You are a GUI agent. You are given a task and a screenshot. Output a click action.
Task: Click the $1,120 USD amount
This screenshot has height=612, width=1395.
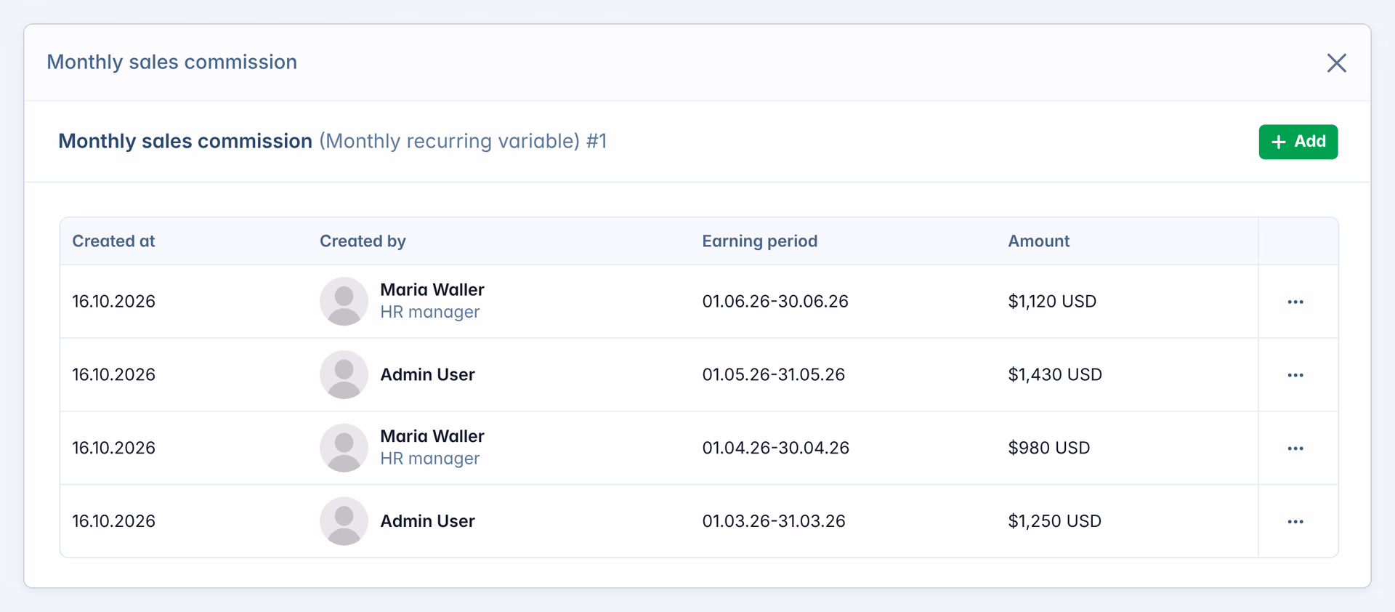pyautogui.click(x=1052, y=302)
